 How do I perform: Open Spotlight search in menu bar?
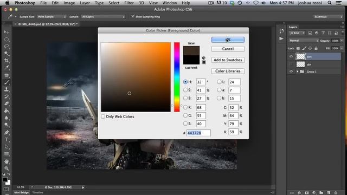pyautogui.click(x=330, y=3)
